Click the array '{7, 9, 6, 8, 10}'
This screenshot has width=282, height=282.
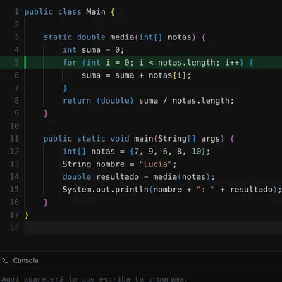[168, 152]
